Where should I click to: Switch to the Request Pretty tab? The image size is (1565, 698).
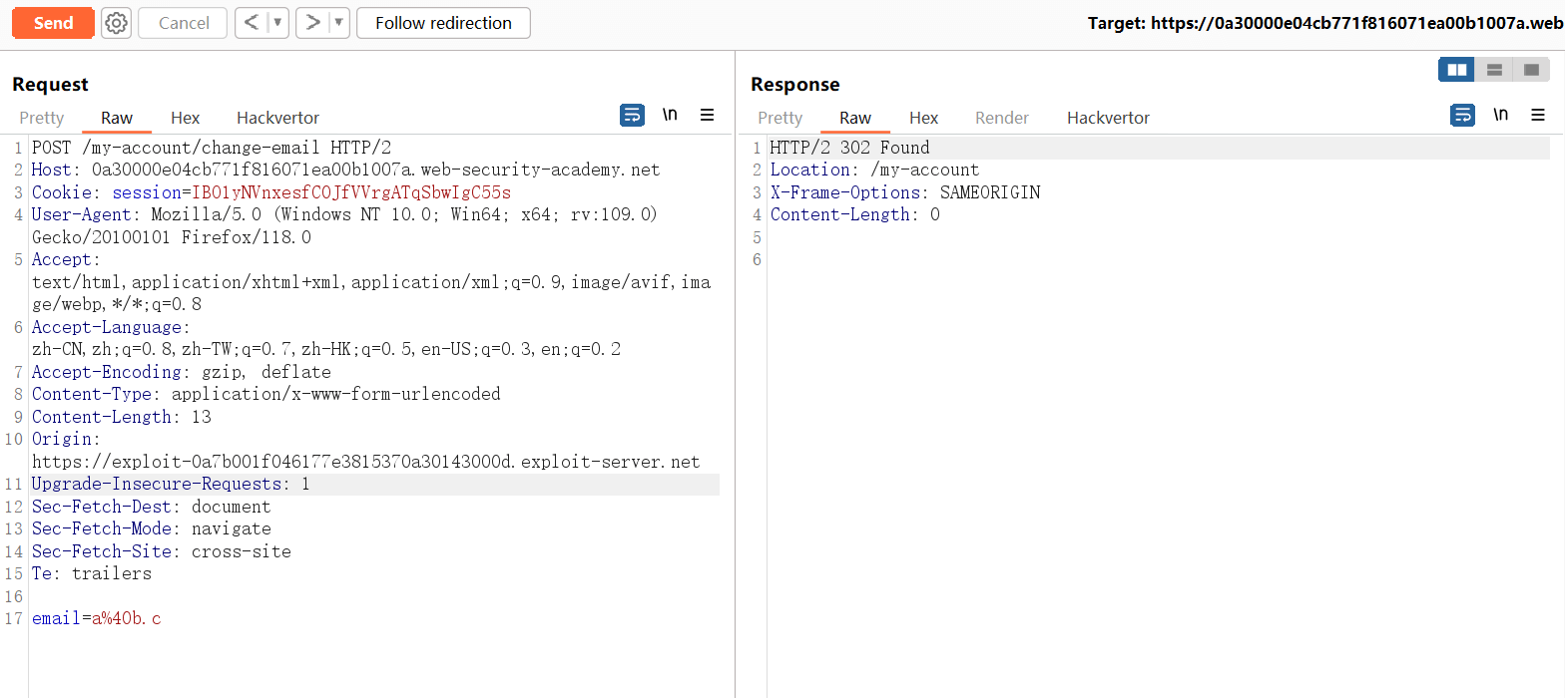(42, 118)
